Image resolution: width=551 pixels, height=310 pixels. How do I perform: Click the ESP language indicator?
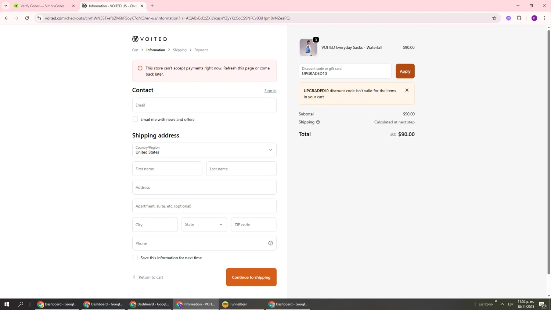pos(511,304)
